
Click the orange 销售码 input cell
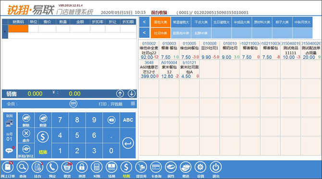click(x=18, y=29)
